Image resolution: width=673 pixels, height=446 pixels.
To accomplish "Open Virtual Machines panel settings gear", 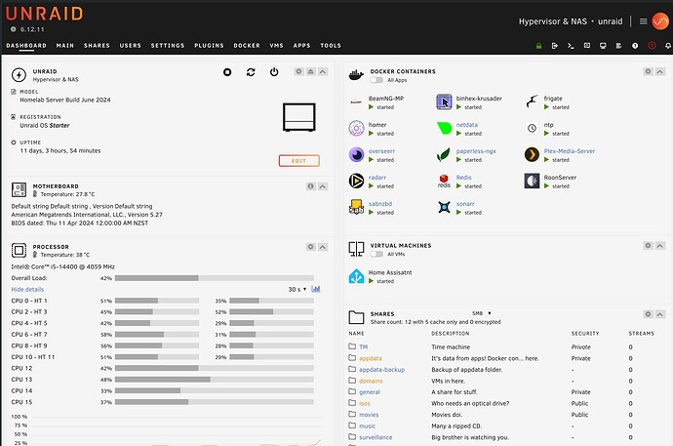I will tap(648, 246).
